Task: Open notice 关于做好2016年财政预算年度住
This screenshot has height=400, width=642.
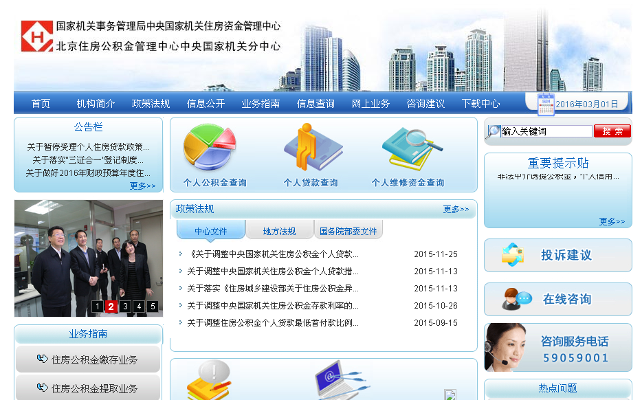Action: point(88,173)
